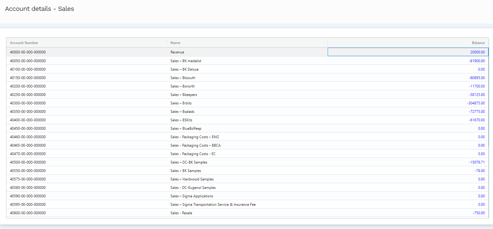The image size is (493, 229).
Task: Click the -38125.00 Bkeepers balance
Action: (477, 95)
